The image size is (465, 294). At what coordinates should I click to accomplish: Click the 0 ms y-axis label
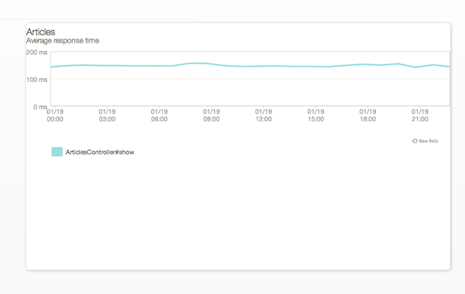(x=40, y=107)
